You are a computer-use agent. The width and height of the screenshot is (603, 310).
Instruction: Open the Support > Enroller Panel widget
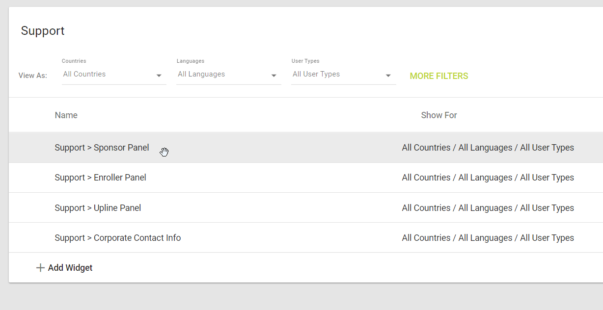click(x=100, y=178)
